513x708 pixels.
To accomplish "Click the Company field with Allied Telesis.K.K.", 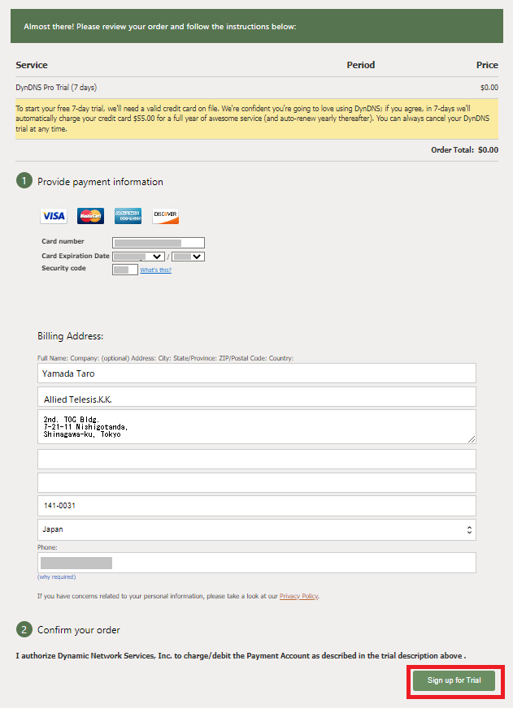I will click(256, 397).
